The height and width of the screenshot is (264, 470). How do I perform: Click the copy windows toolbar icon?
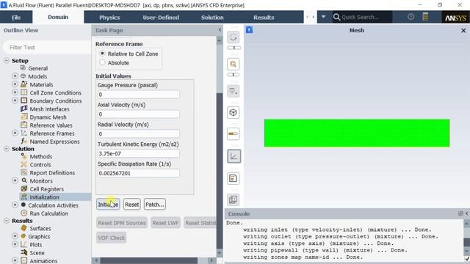[234, 199]
